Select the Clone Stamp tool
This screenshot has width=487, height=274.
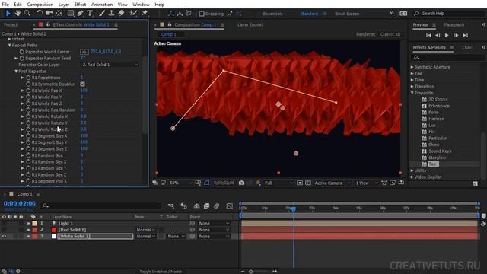point(111,13)
